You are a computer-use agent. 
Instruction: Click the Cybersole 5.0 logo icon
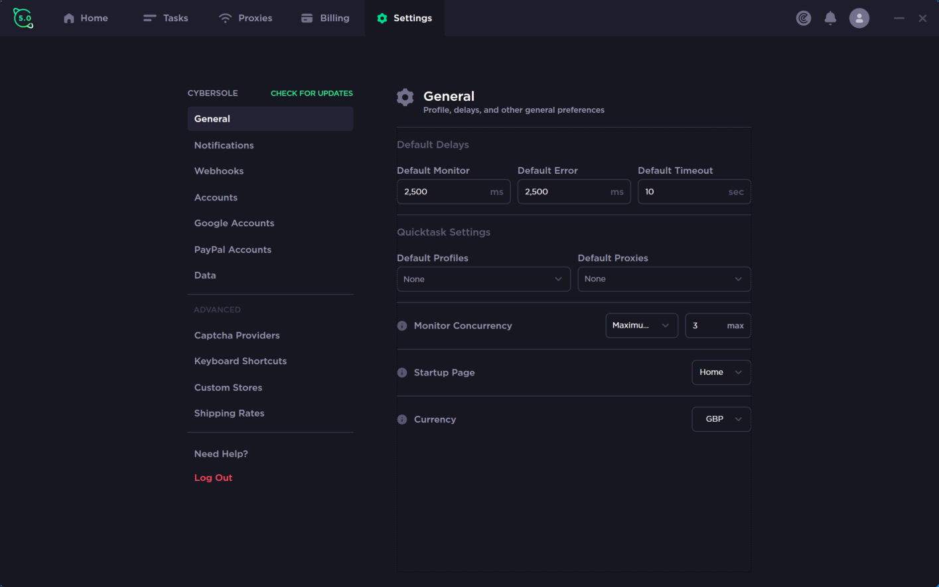tap(23, 18)
